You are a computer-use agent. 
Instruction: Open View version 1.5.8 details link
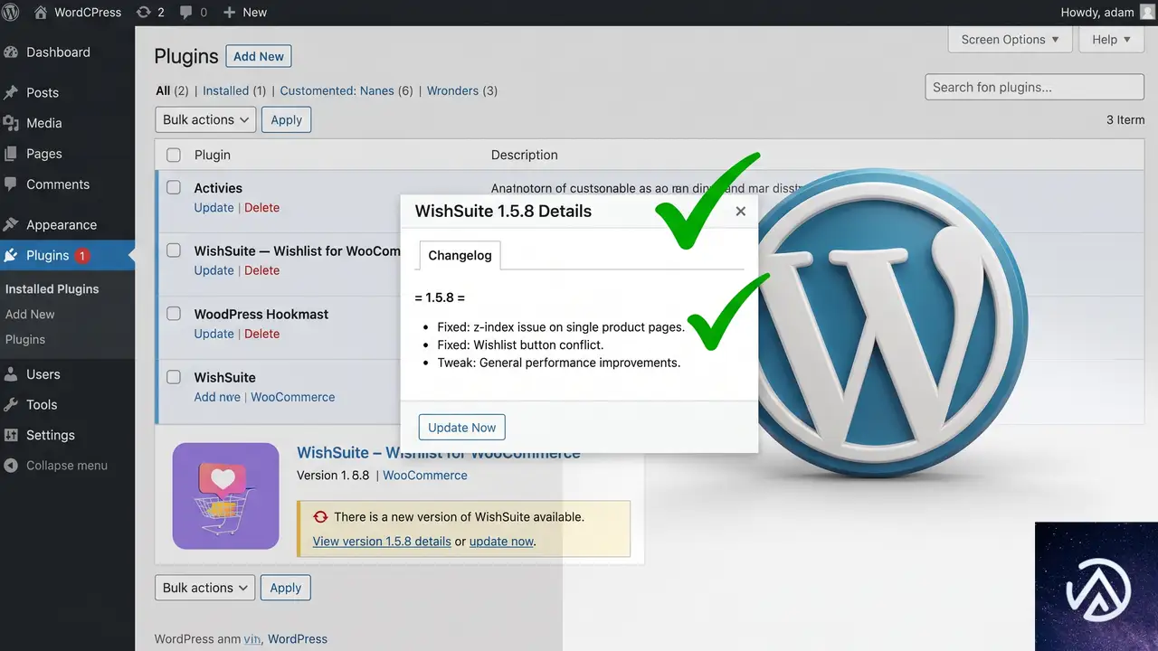[382, 542]
